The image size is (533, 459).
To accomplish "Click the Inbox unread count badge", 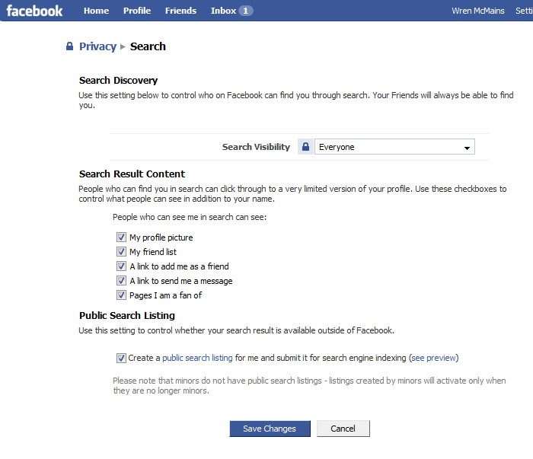I will pos(245,11).
